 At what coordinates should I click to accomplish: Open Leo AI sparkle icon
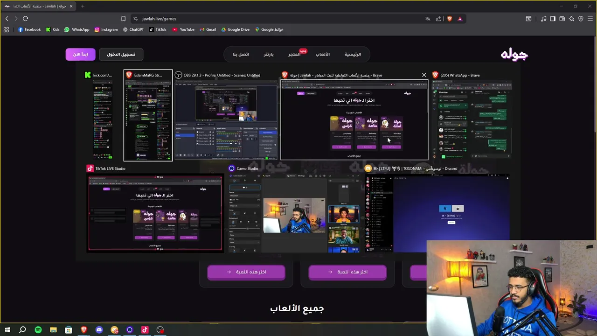coord(571,19)
